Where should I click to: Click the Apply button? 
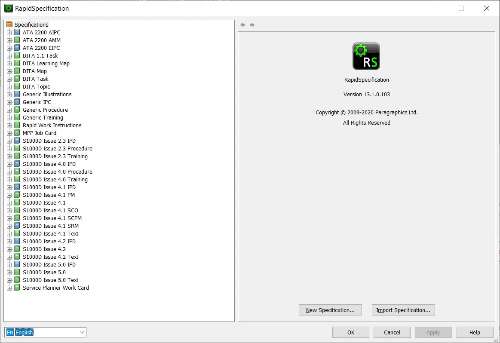433,333
